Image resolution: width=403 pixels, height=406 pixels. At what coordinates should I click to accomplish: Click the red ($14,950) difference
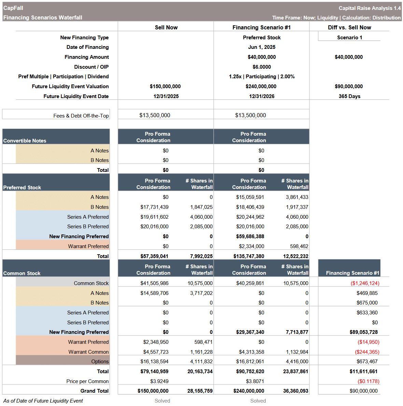[368, 342]
